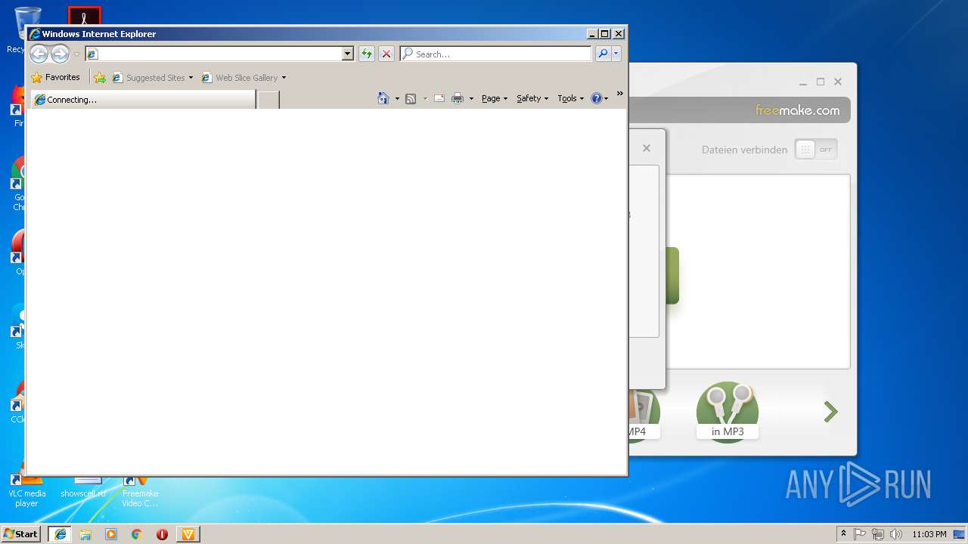The height and width of the screenshot is (544, 968).
Task: Close the Freemake dialog with X
Action: [x=647, y=148]
